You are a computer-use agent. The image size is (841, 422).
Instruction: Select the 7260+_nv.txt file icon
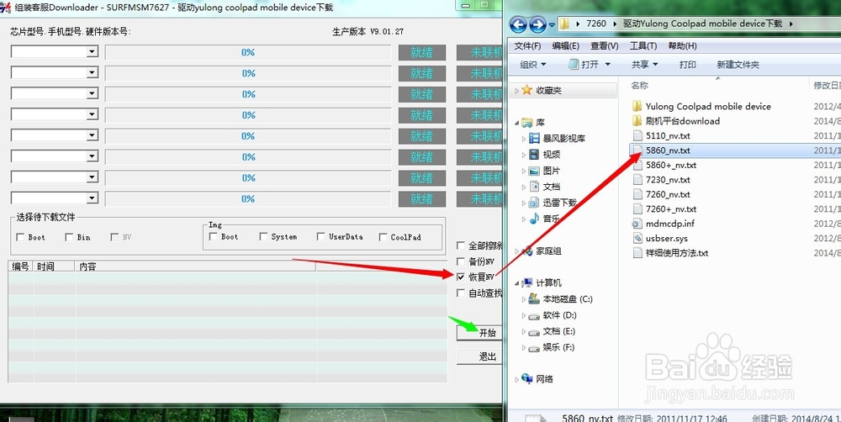637,208
